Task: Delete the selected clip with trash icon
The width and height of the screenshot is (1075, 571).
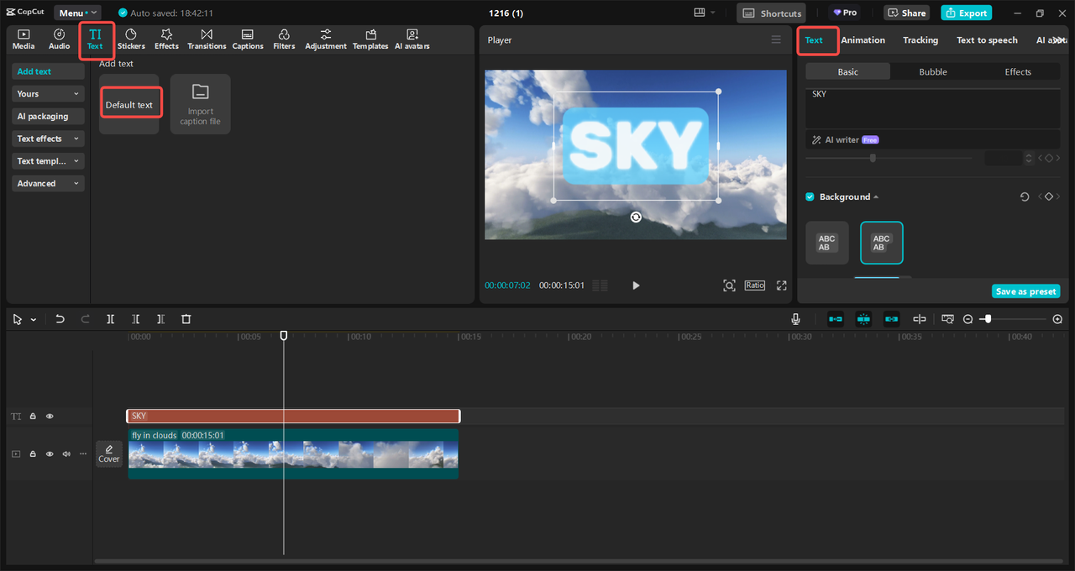Action: 186,319
